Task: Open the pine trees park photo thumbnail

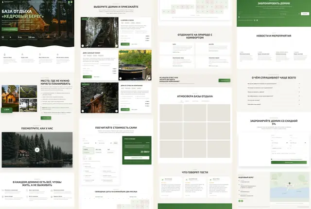Action: click(x=28, y=105)
